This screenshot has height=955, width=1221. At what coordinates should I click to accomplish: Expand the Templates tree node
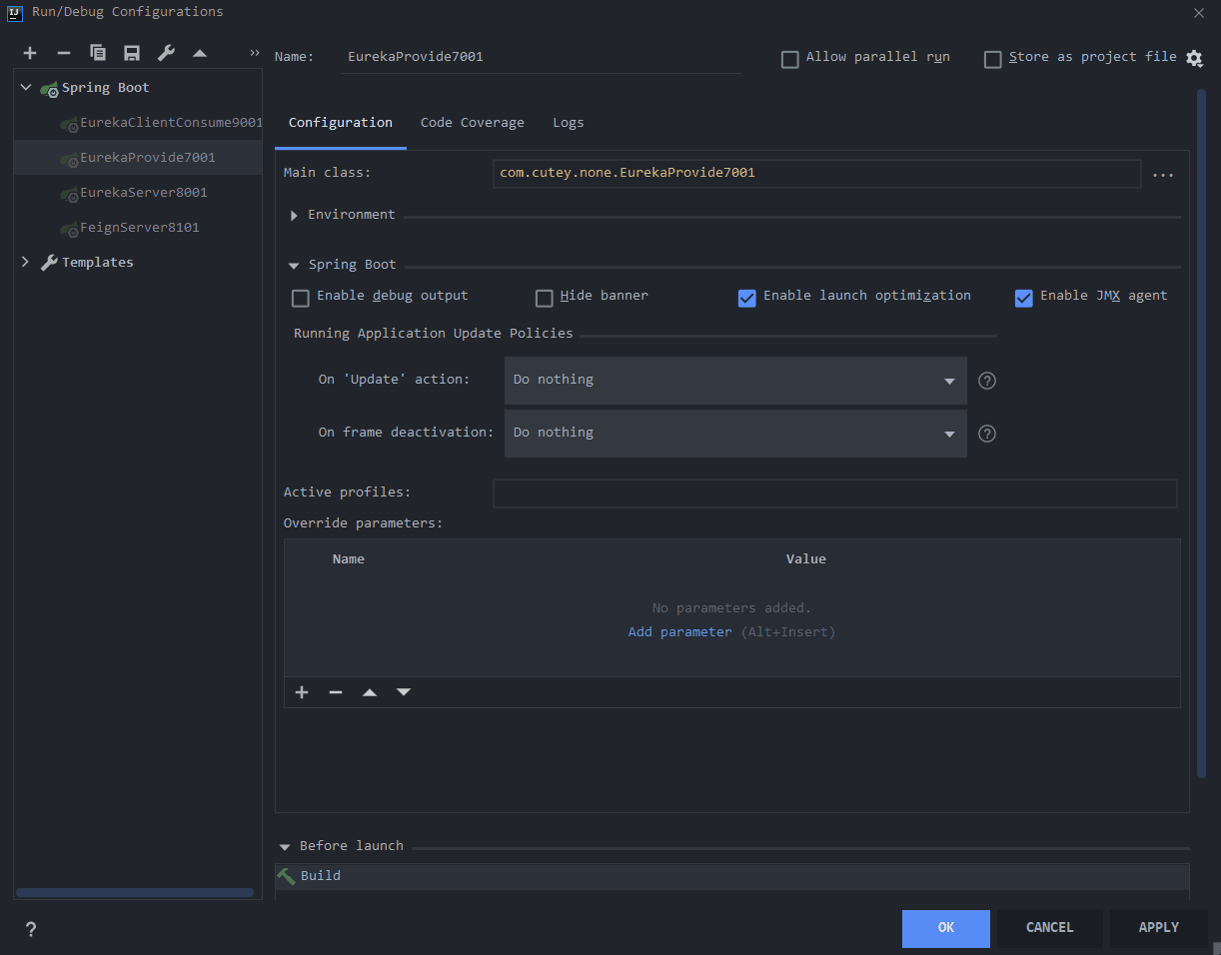[x=26, y=262]
